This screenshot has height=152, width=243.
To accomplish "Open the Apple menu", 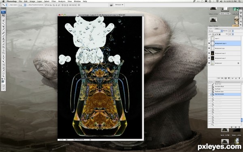I will [x=3, y=1].
